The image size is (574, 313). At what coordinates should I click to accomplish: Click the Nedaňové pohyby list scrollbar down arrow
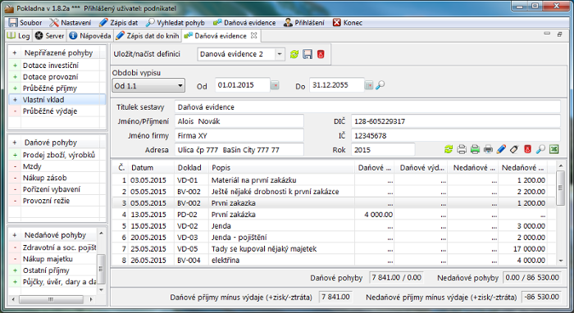coord(102,289)
